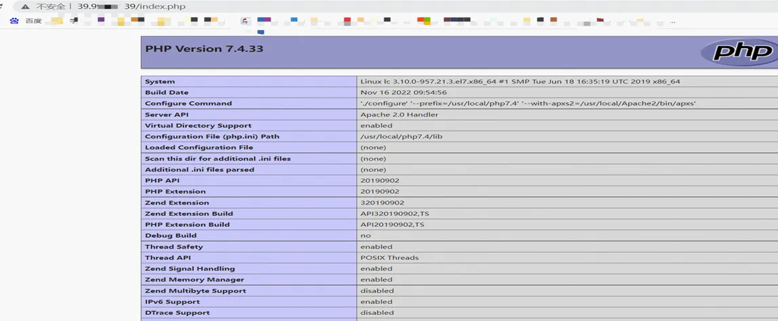Select enabled beside Zend Signal Handling
The image size is (778, 321).
376,269
